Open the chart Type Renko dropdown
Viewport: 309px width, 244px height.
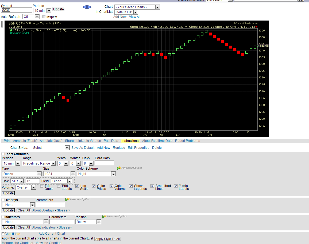click(x=22, y=174)
